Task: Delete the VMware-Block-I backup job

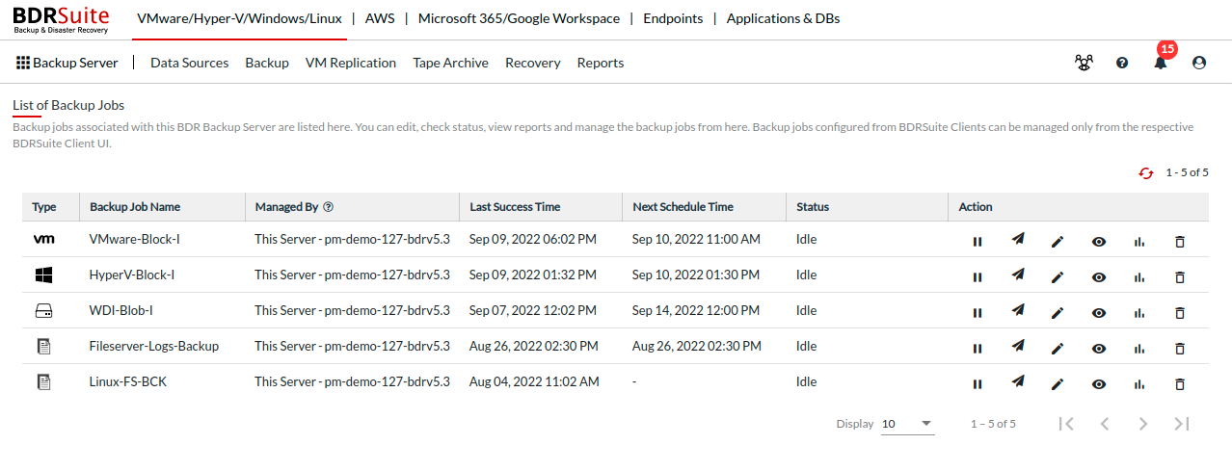Action: tap(1179, 242)
